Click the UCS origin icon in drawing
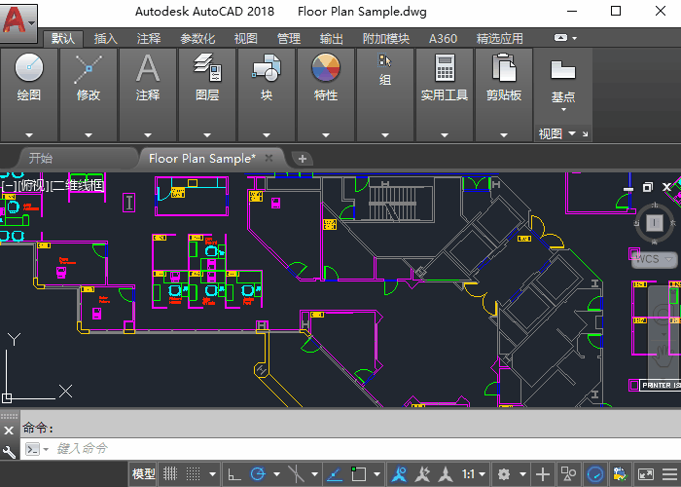681x487 pixels. (x=7, y=397)
